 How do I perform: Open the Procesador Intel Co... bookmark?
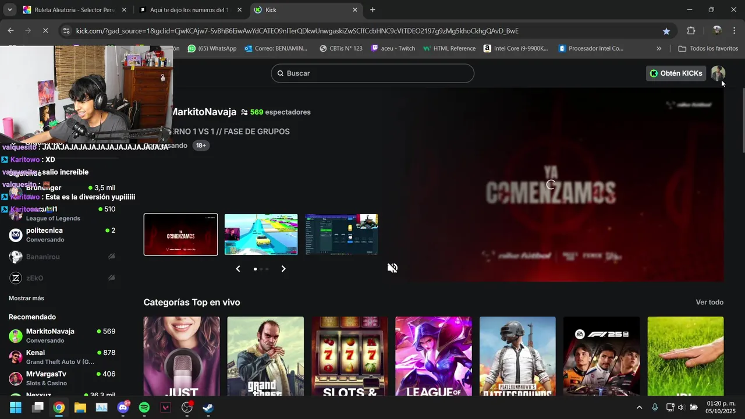[591, 48]
